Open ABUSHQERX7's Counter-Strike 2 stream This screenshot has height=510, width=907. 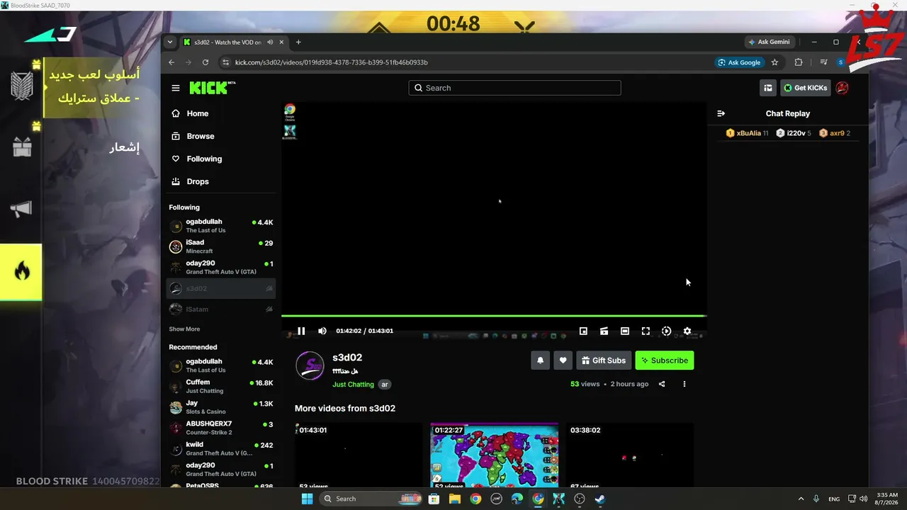[221, 428]
